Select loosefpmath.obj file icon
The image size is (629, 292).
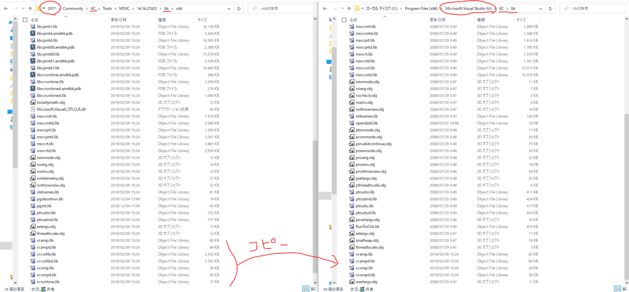click(x=32, y=102)
